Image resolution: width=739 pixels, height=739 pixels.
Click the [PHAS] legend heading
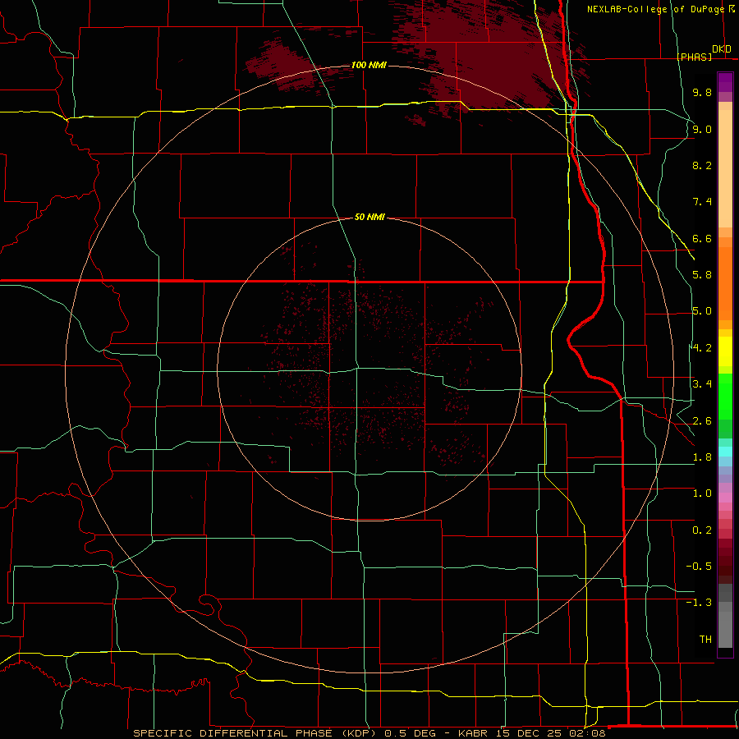[x=694, y=57]
